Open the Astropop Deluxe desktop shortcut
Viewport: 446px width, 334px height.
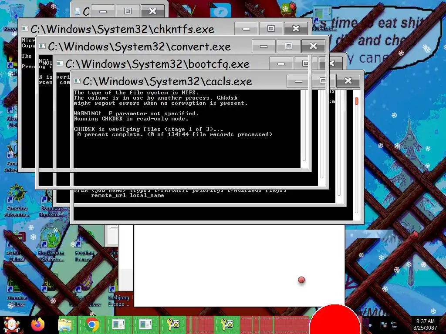16,247
